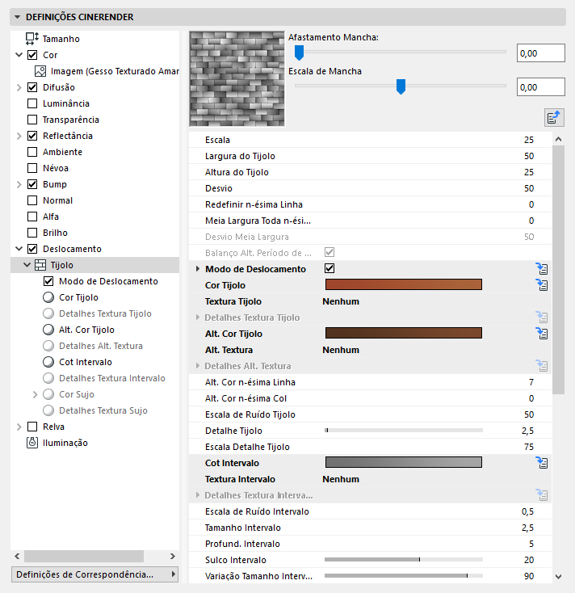The image size is (575, 593).
Task: Click the link icon on Cot Intervalo row
Action: click(542, 463)
